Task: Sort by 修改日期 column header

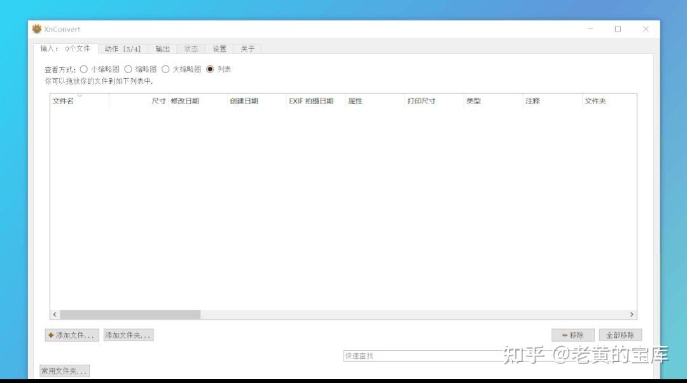Action: point(198,101)
